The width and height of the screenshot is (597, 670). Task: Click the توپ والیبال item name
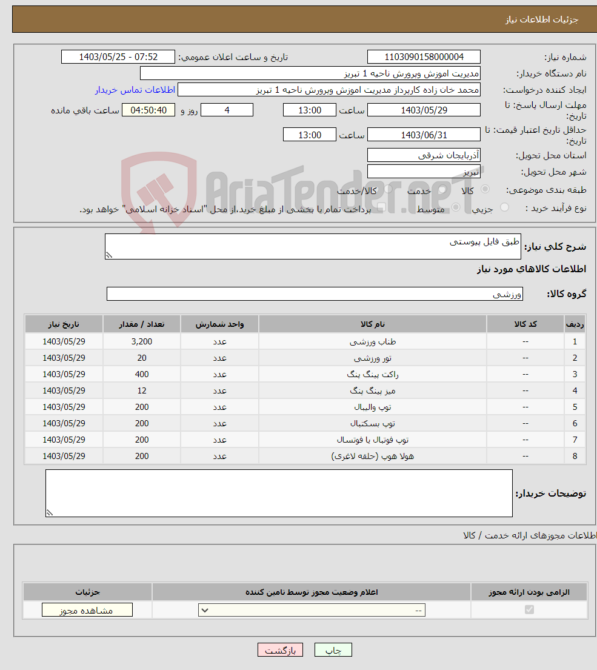coord(372,407)
